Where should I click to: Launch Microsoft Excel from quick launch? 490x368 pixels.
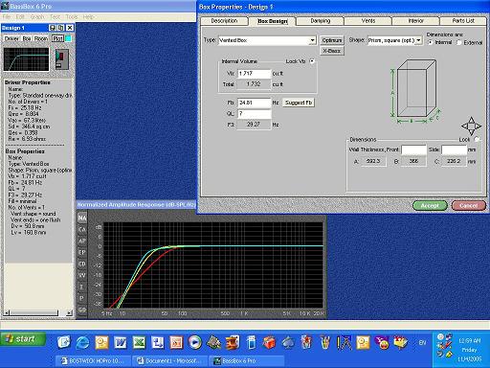point(139,343)
